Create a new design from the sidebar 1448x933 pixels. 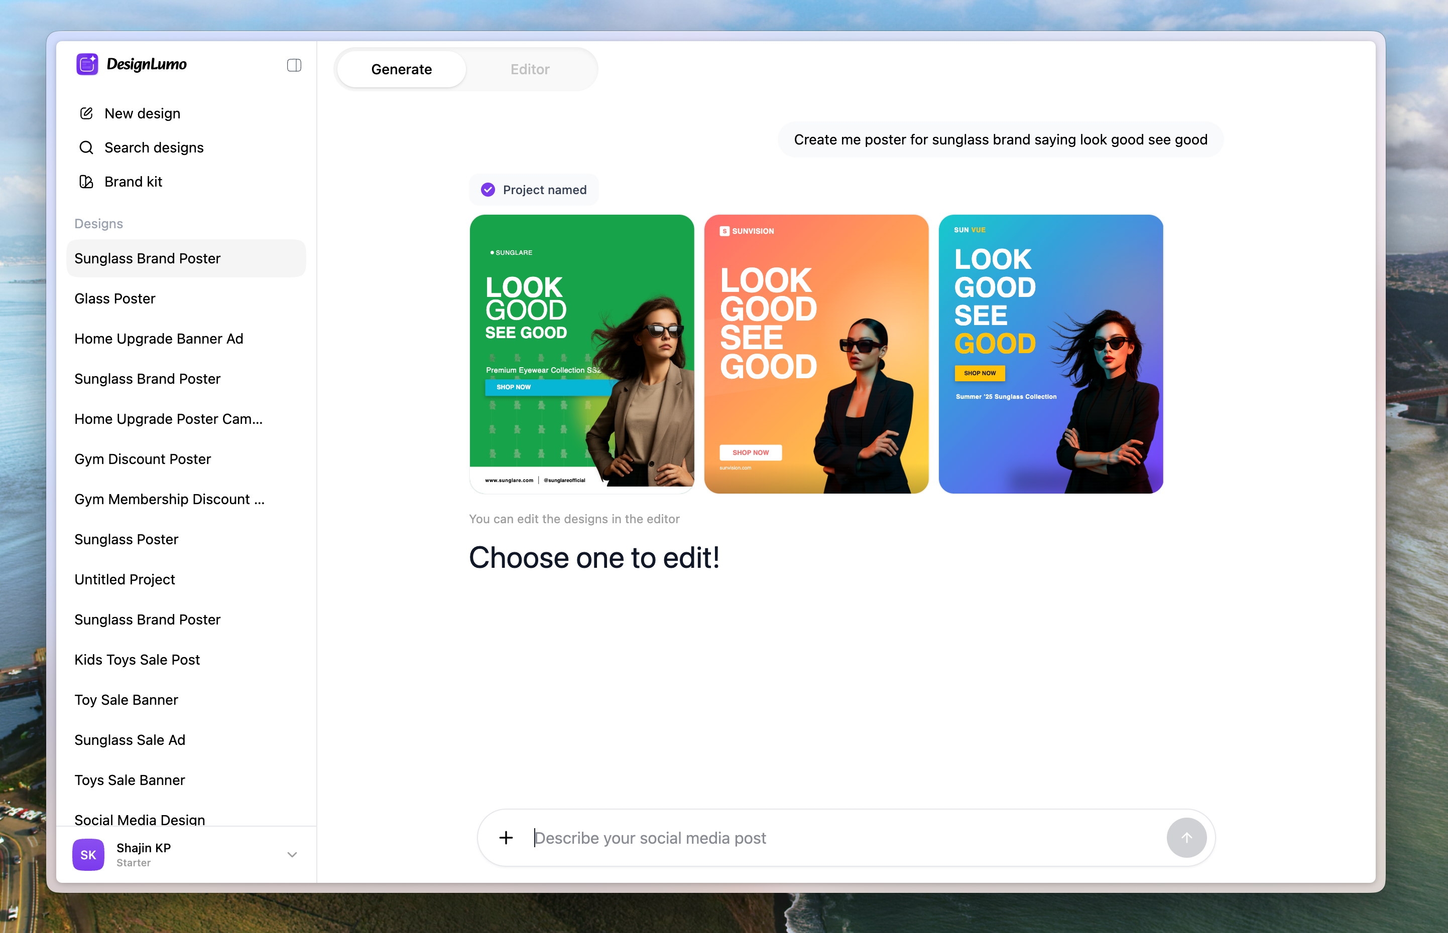pos(141,113)
